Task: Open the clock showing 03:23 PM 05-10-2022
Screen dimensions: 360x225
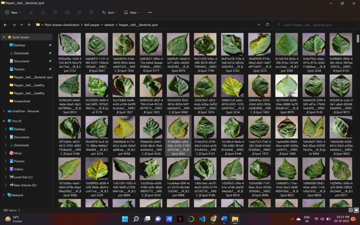Action: click(342, 219)
